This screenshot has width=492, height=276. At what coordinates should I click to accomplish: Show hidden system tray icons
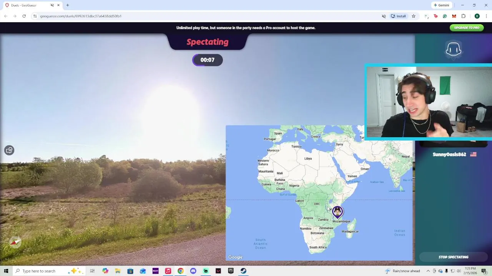(x=428, y=271)
